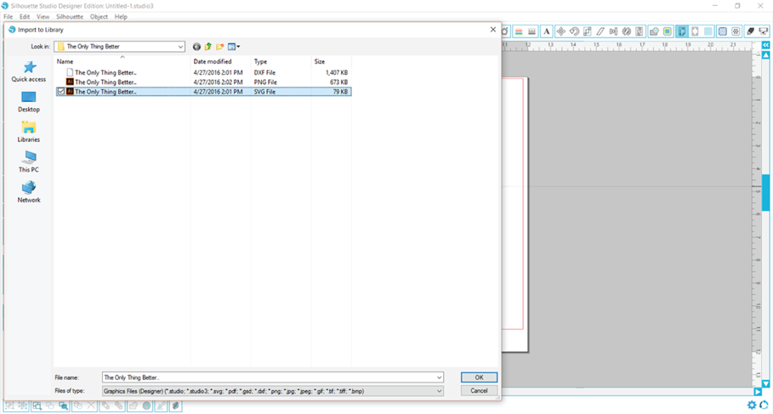Open the Line Color panel icon
This screenshot has width=773, height=414.
click(519, 32)
